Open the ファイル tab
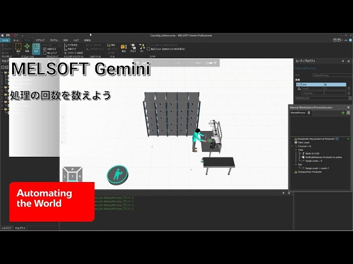The height and width of the screenshot is (264, 353). pyautogui.click(x=5, y=40)
